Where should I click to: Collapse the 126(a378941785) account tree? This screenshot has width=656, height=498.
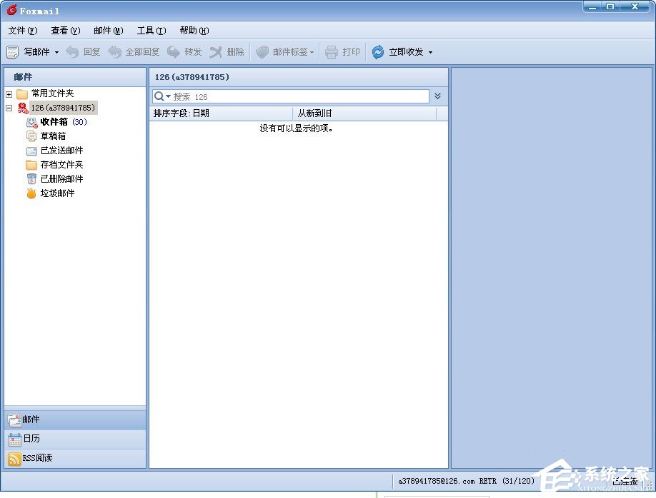tap(8, 108)
